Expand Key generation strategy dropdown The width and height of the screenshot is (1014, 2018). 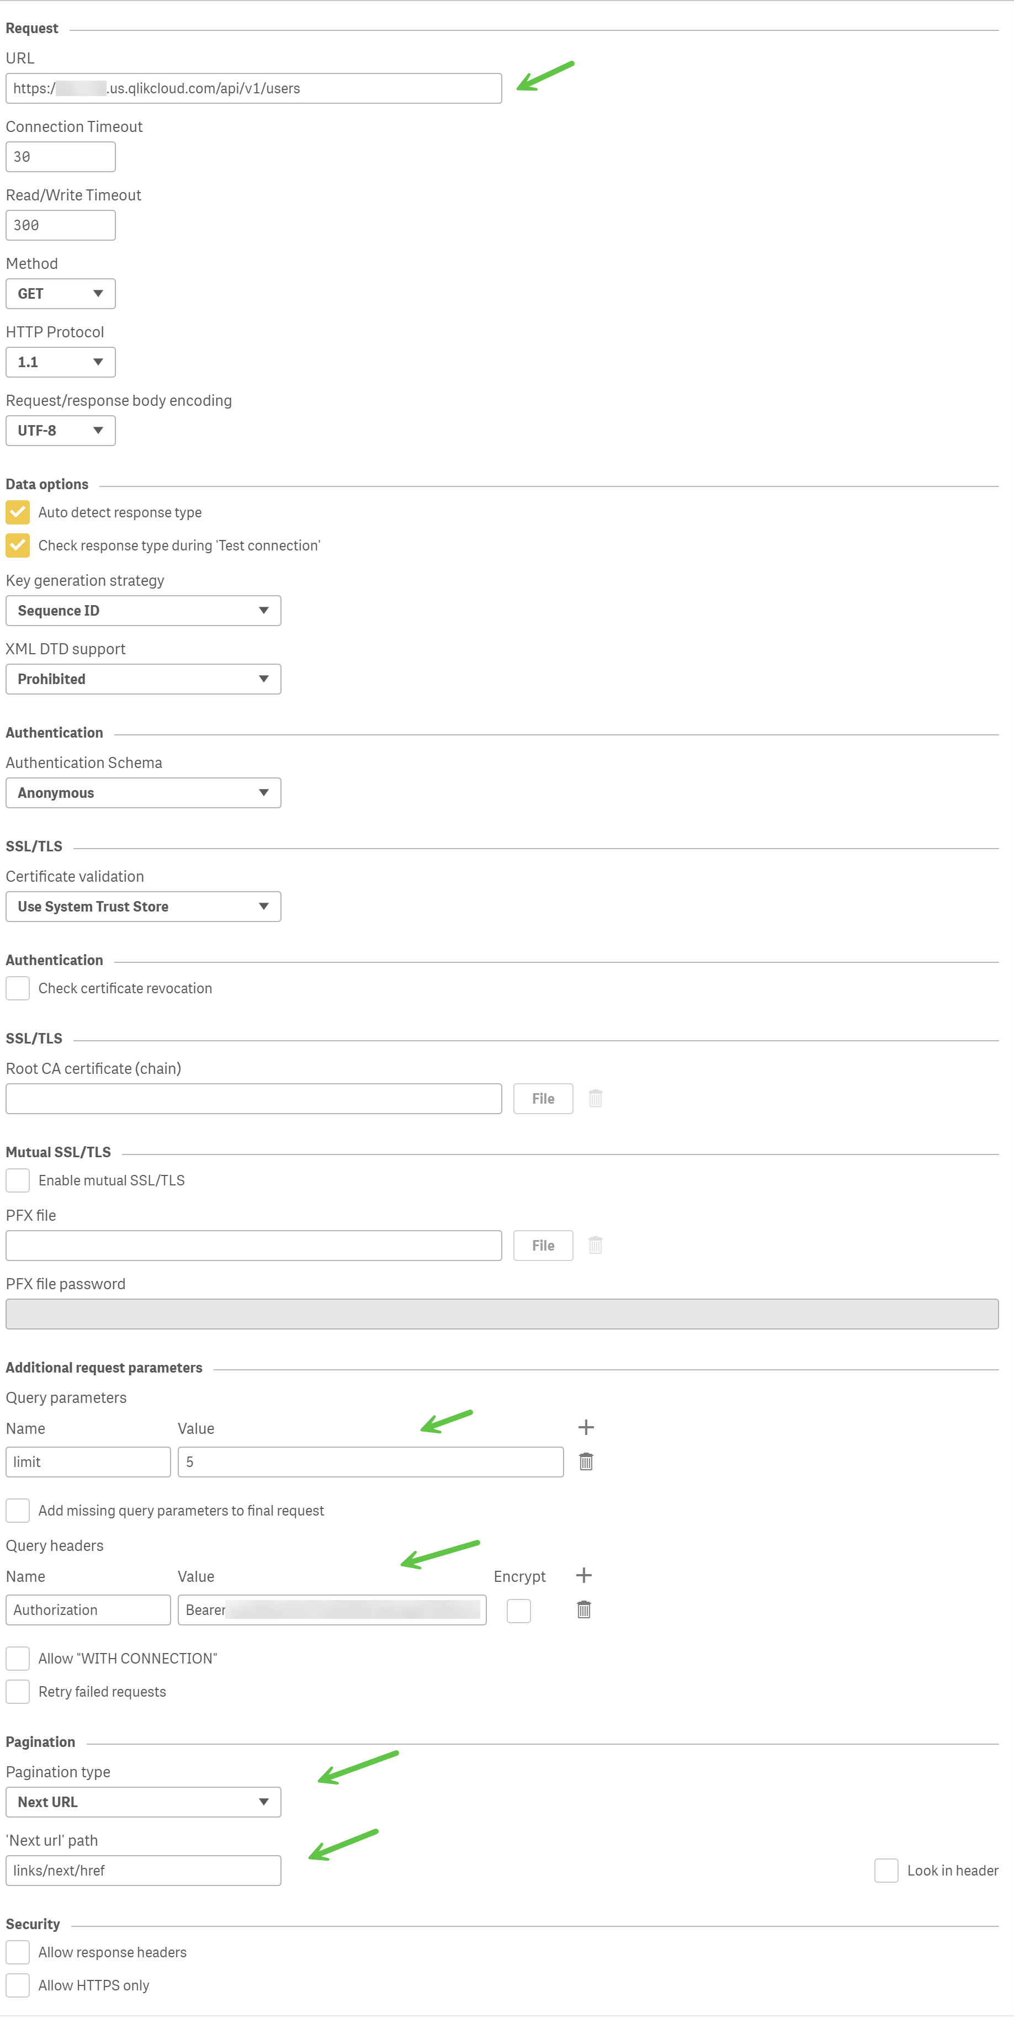[x=144, y=610]
